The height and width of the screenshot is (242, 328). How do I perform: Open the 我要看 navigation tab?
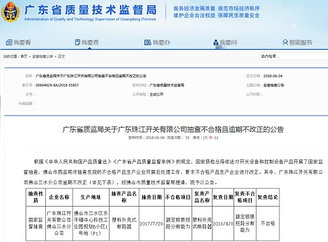[18, 42]
